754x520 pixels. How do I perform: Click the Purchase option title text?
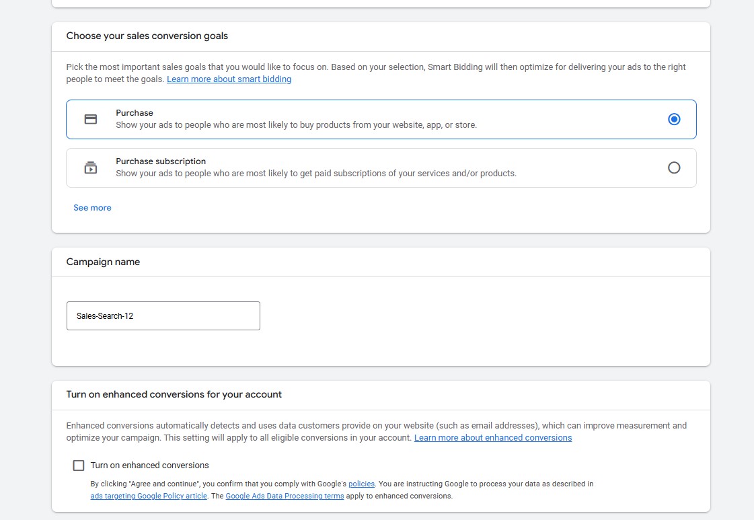click(x=135, y=113)
